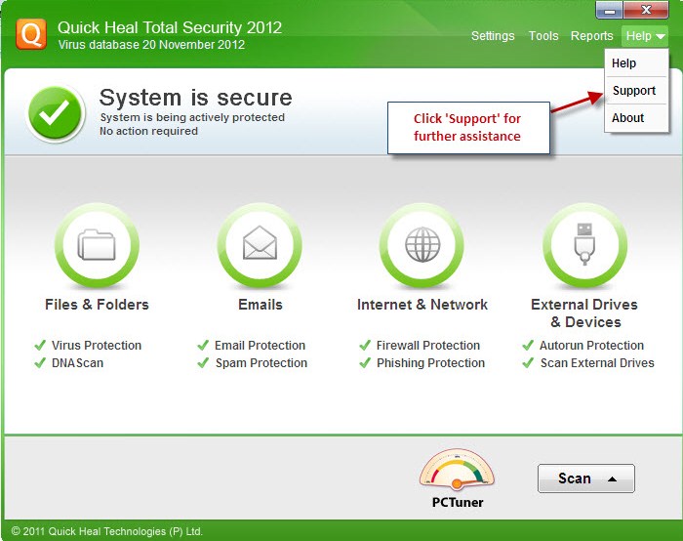This screenshot has width=683, height=541.
Task: Click the DNAScan text
Action: 77,362
